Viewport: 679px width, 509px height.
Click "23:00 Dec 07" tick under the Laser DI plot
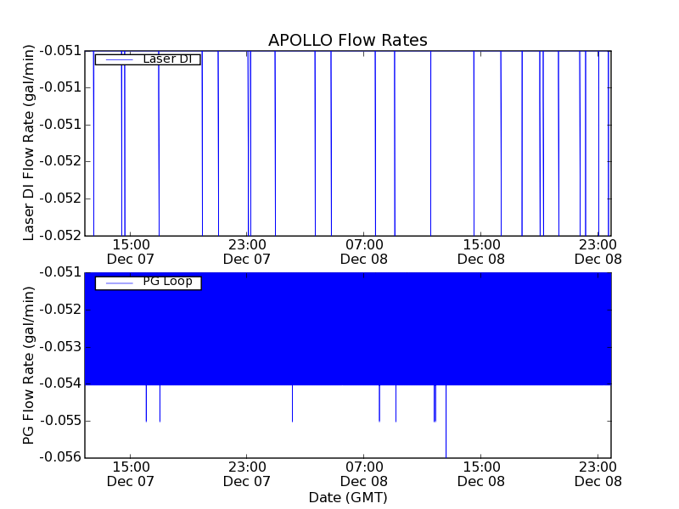coord(247,252)
